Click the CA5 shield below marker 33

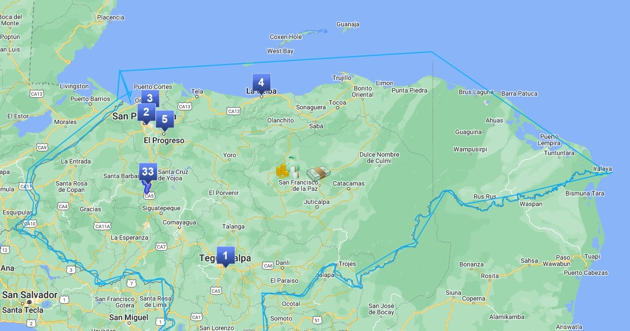click(x=150, y=195)
